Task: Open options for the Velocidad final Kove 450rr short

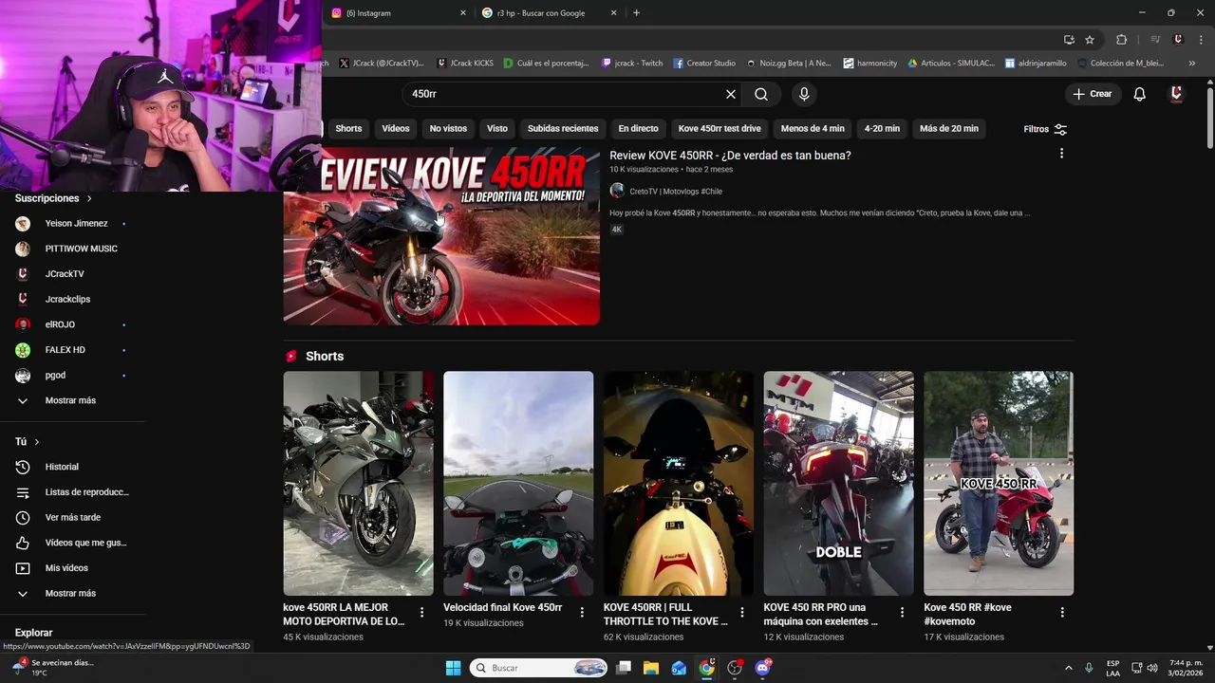Action: coord(582,613)
